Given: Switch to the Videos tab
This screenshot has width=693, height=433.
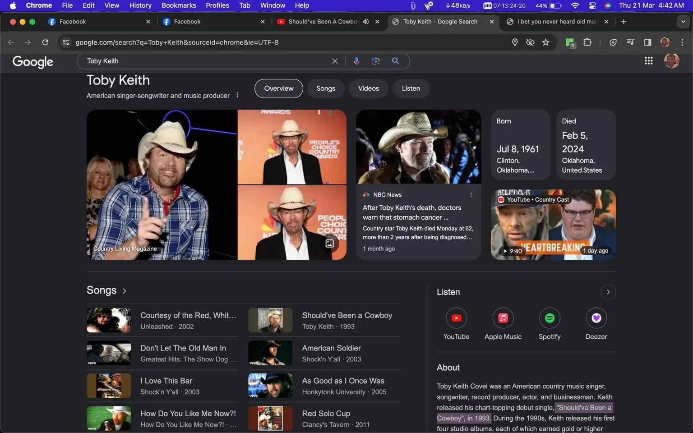Looking at the screenshot, I should pos(368,88).
